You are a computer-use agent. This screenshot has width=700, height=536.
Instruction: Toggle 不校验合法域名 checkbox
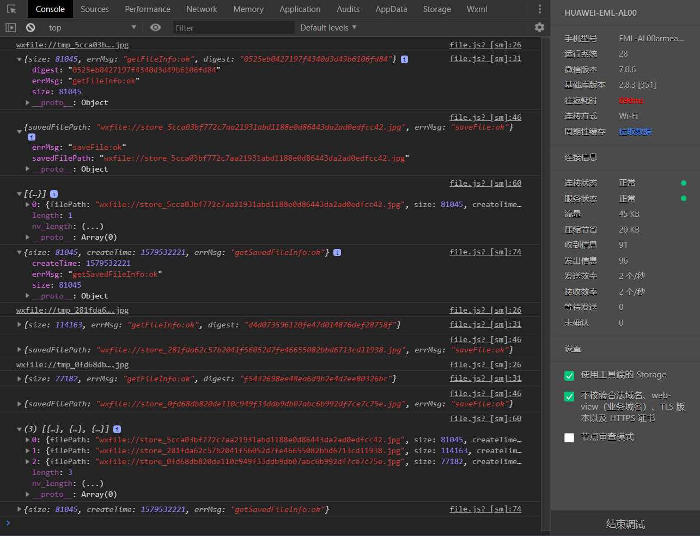569,397
